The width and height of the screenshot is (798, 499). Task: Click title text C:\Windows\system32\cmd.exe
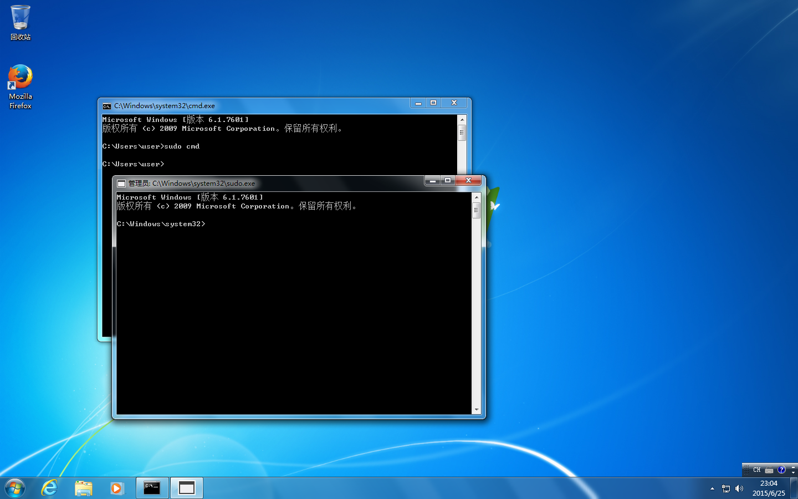point(165,106)
